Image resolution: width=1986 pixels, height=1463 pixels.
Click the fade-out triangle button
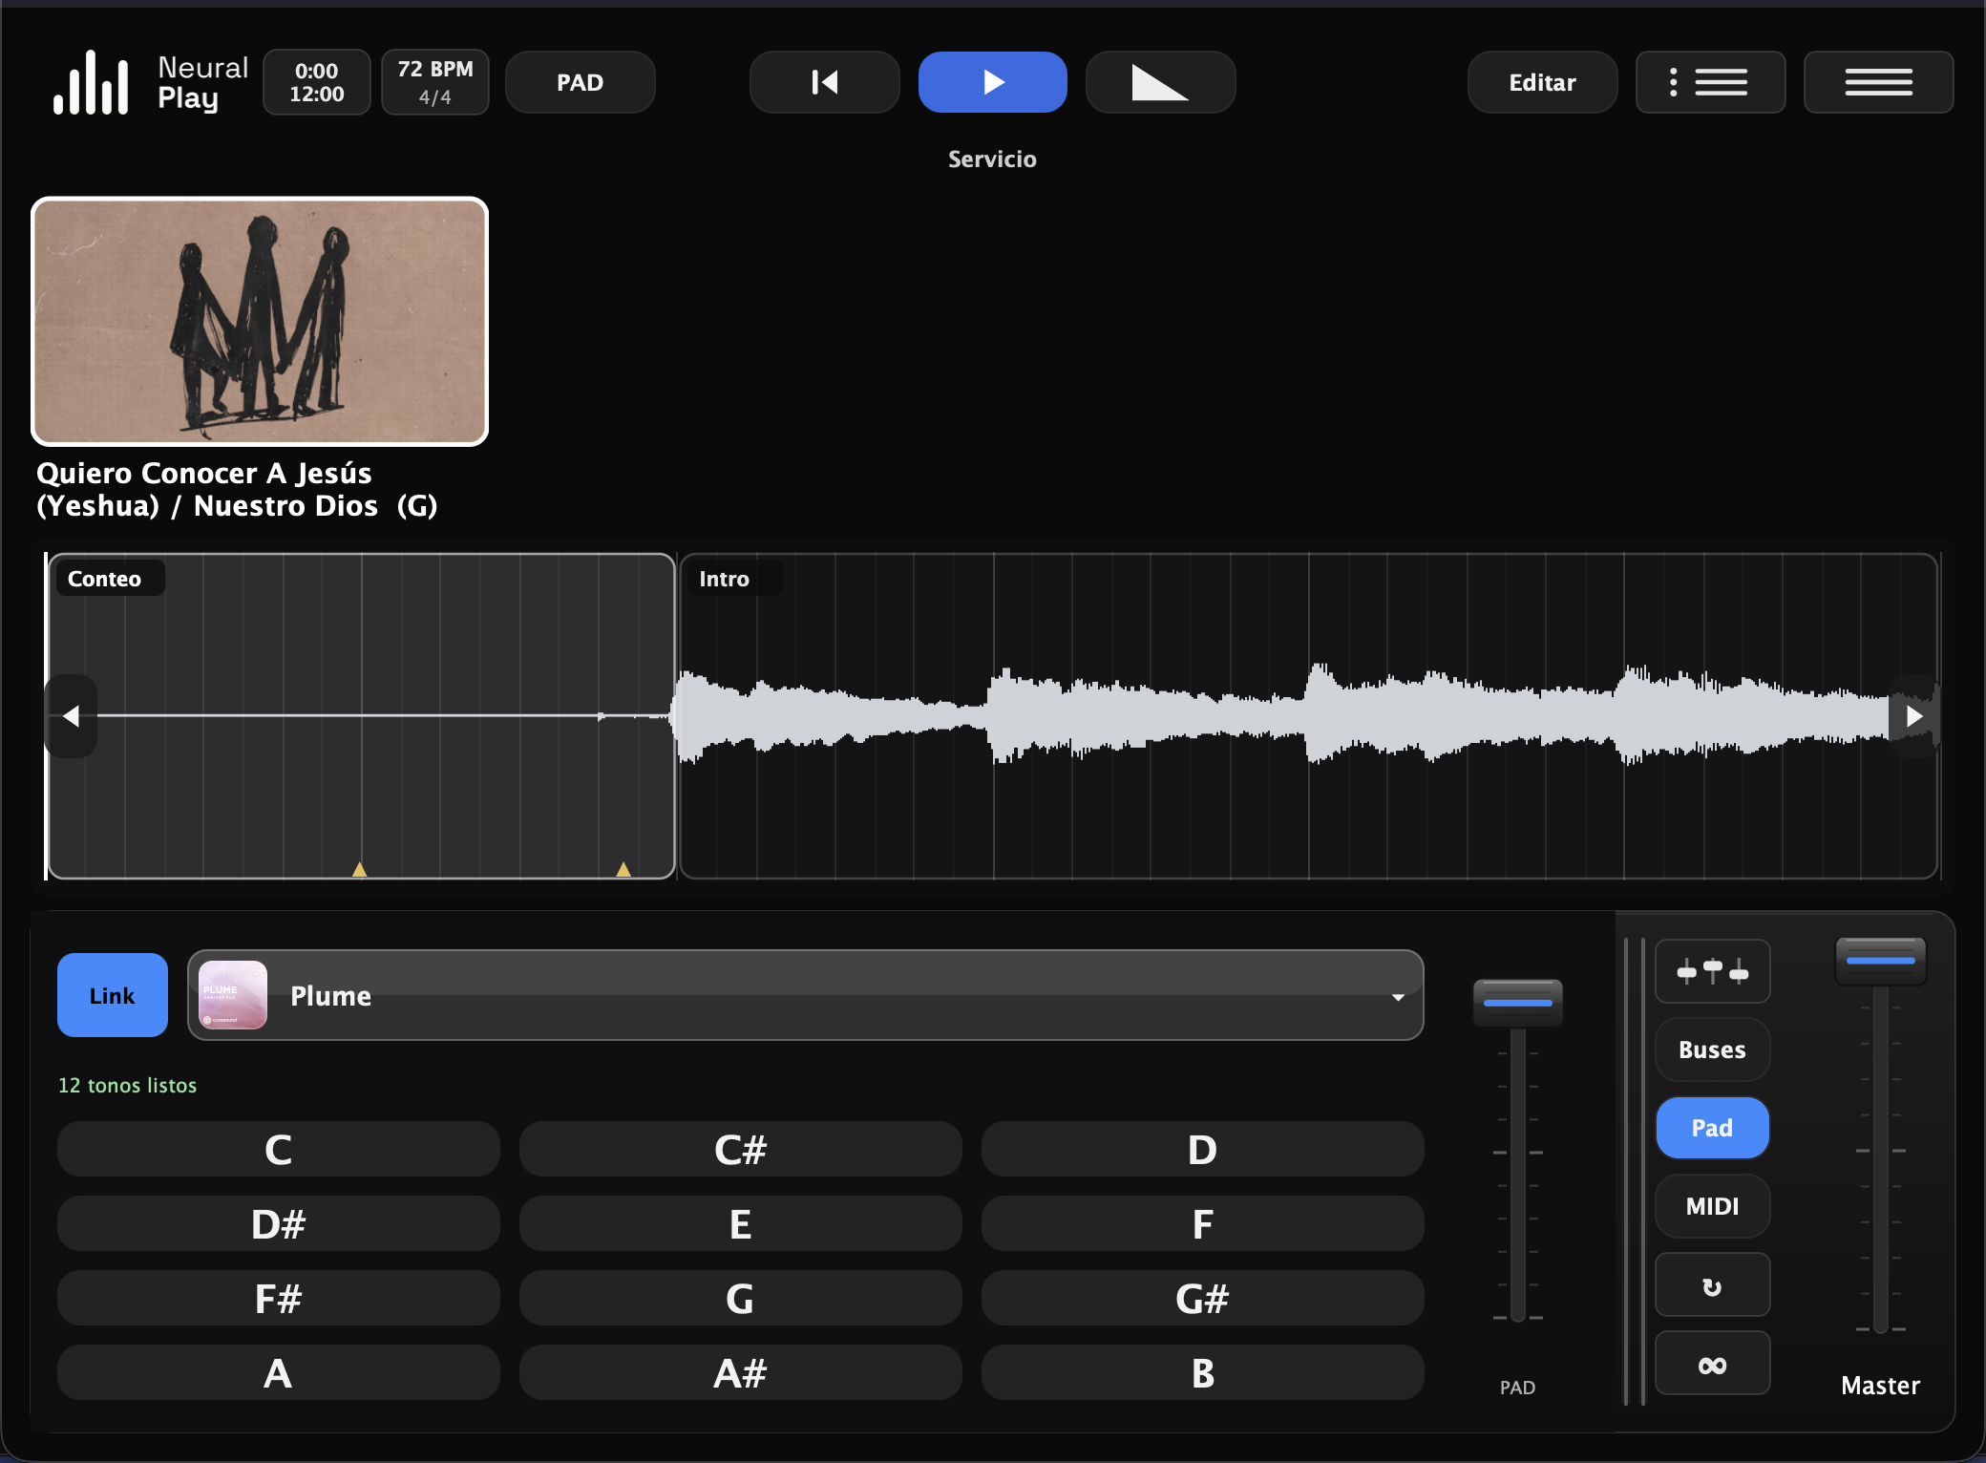click(1161, 82)
